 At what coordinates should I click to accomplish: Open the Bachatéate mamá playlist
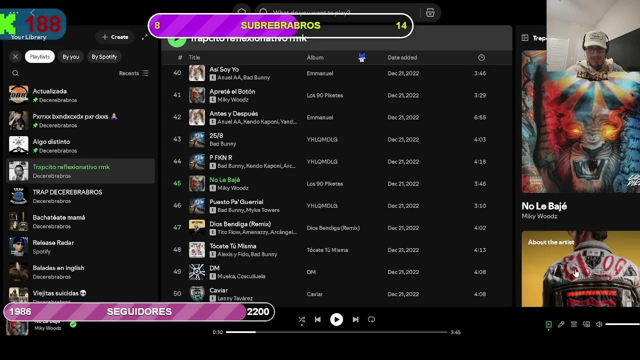[80, 221]
